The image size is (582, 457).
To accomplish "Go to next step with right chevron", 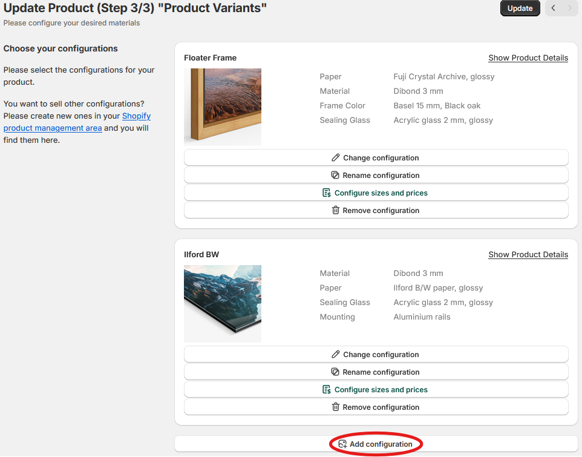I will [569, 8].
